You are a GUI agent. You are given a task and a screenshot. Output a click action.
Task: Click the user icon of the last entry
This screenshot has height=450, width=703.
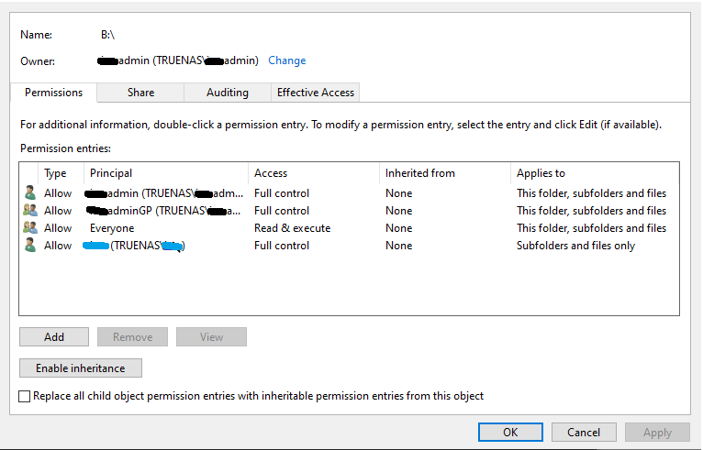30,246
